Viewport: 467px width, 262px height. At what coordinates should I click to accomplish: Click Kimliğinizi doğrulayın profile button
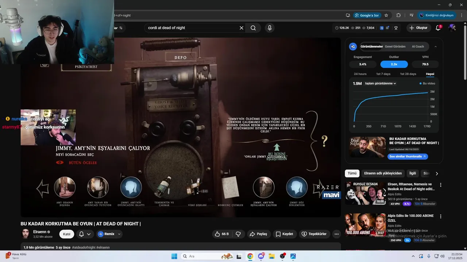click(437, 15)
